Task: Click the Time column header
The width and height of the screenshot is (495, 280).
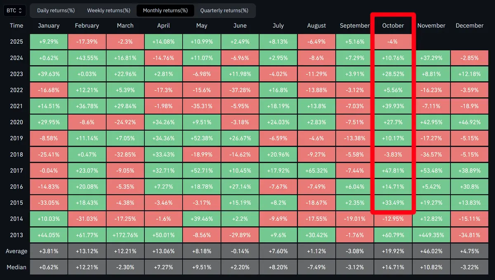Action: 16,26
